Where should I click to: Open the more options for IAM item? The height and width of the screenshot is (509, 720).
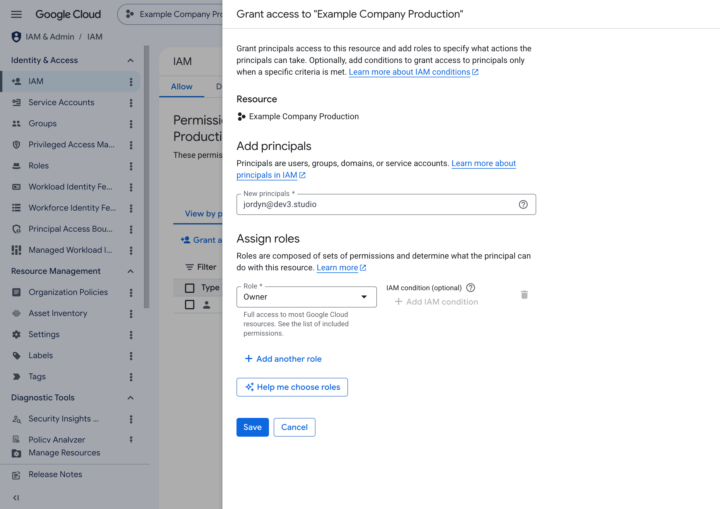pos(131,82)
